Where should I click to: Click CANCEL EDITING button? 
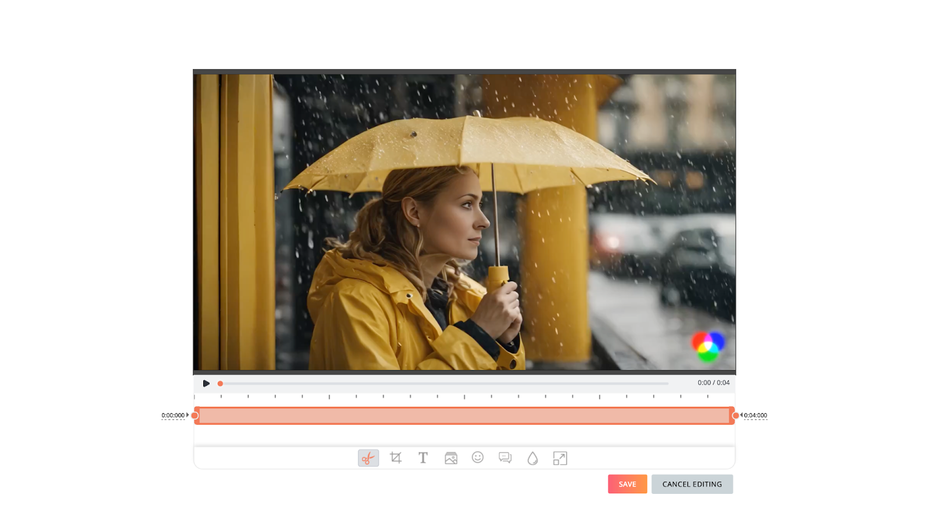(x=692, y=484)
